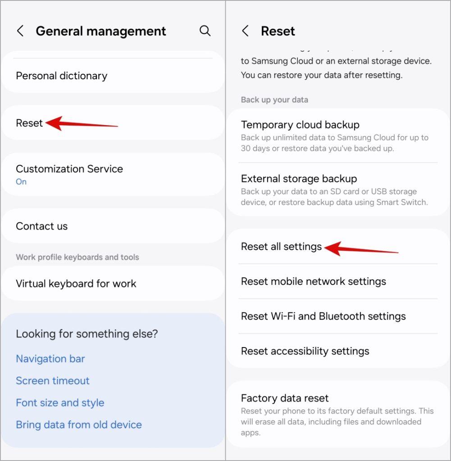Select Reset mobile network settings

(338, 281)
